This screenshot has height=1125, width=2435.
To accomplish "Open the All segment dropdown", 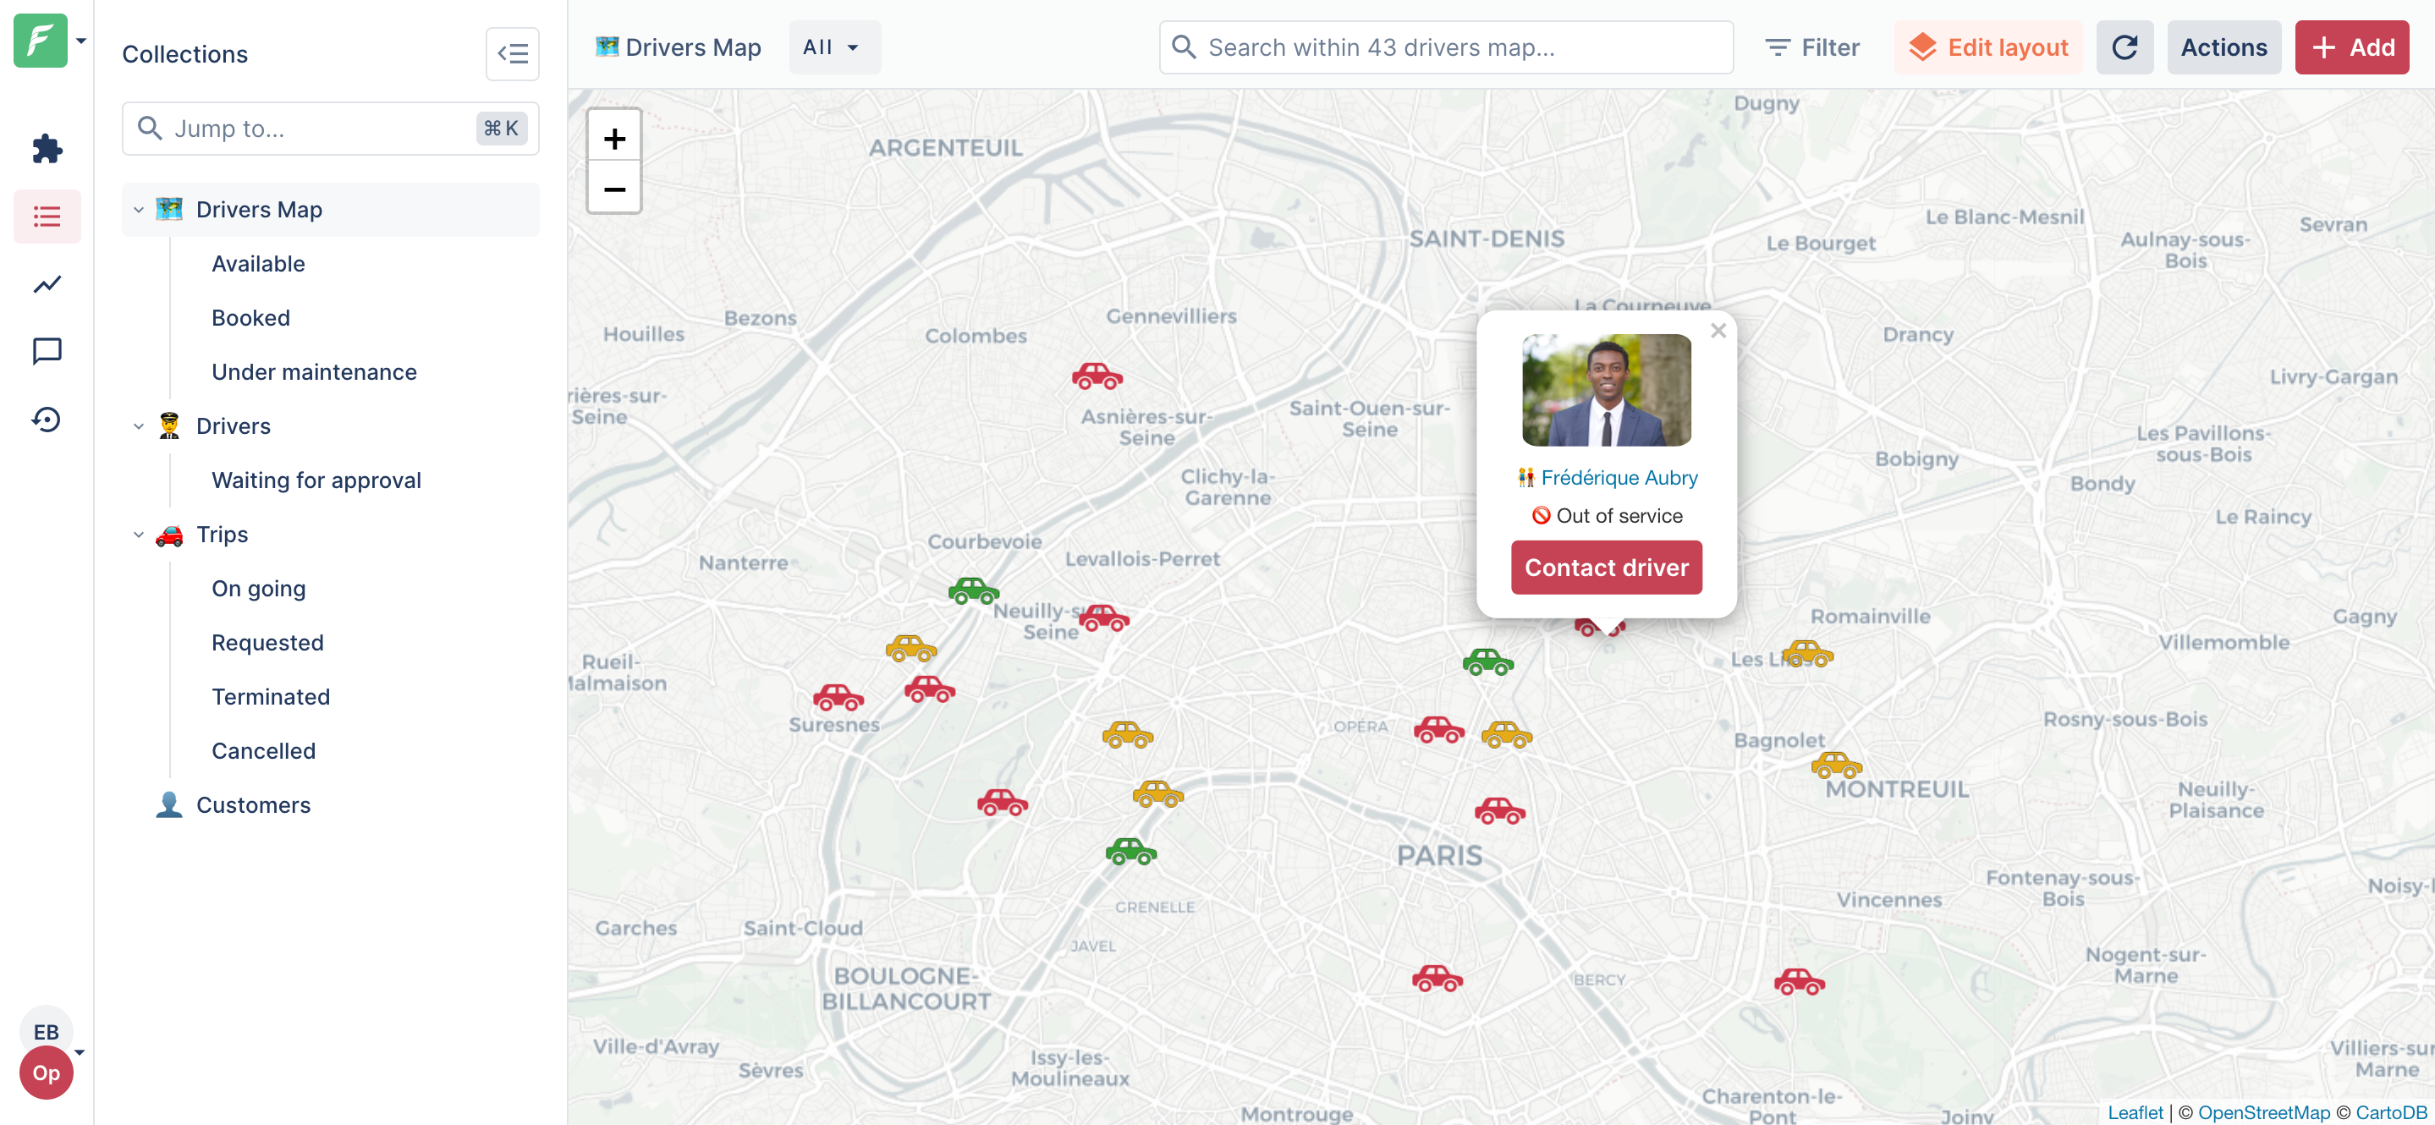I will pyautogui.click(x=833, y=47).
